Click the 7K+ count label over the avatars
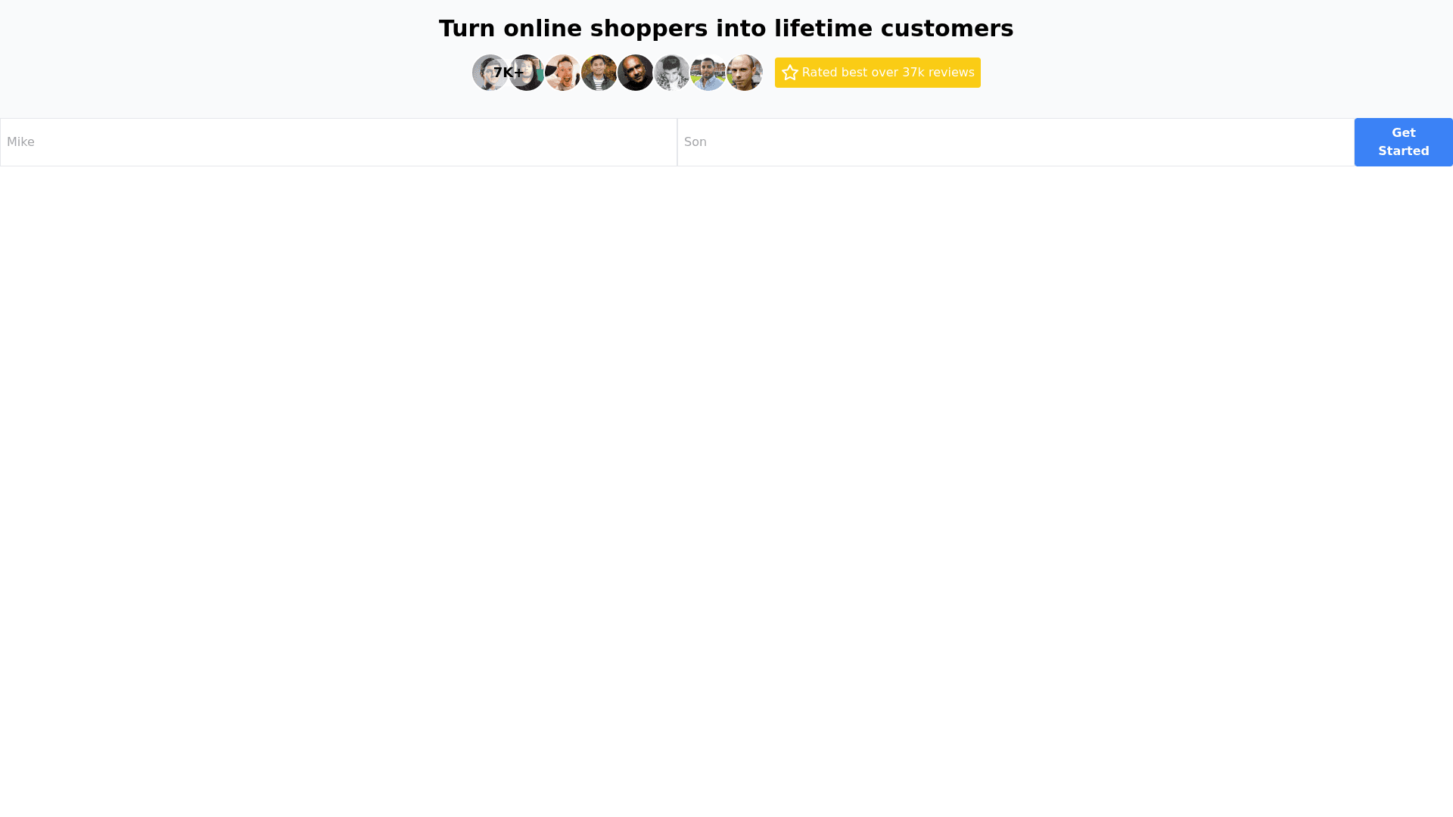Viewport: 1453px width, 817px height. click(509, 73)
